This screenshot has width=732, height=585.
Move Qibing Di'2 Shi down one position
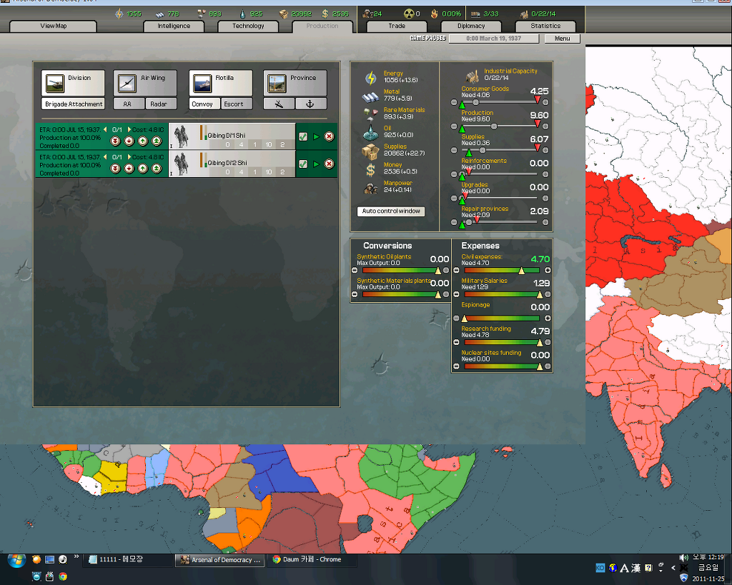tap(129, 169)
